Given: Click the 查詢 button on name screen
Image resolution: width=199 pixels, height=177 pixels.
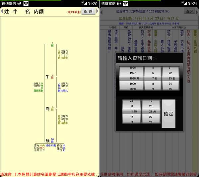Looking at the screenshot, I should (88, 11).
